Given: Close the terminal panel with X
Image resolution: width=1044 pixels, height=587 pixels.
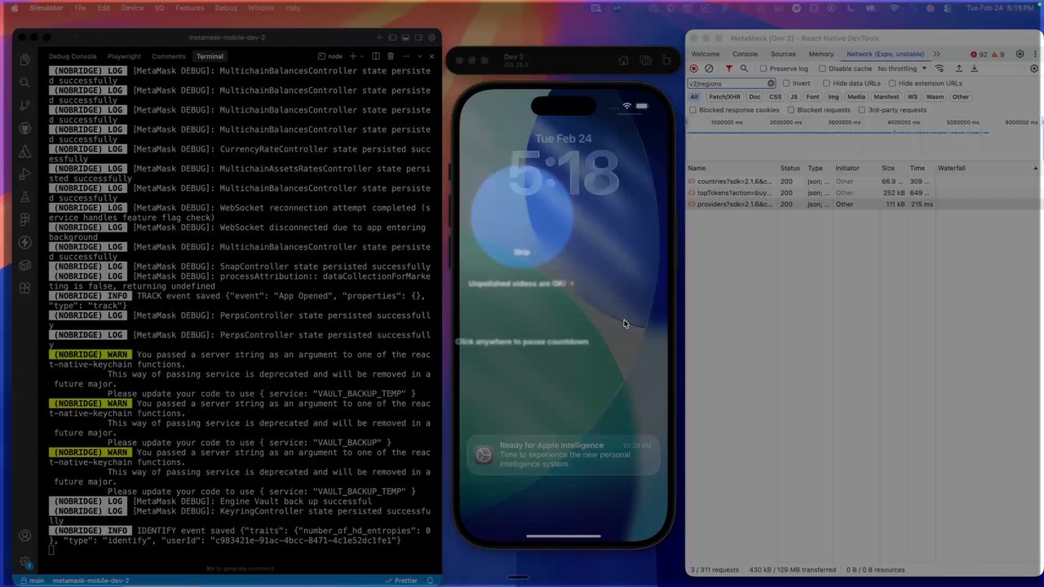Looking at the screenshot, I should pos(431,56).
